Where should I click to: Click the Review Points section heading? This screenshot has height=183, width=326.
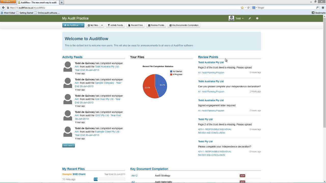208,57
